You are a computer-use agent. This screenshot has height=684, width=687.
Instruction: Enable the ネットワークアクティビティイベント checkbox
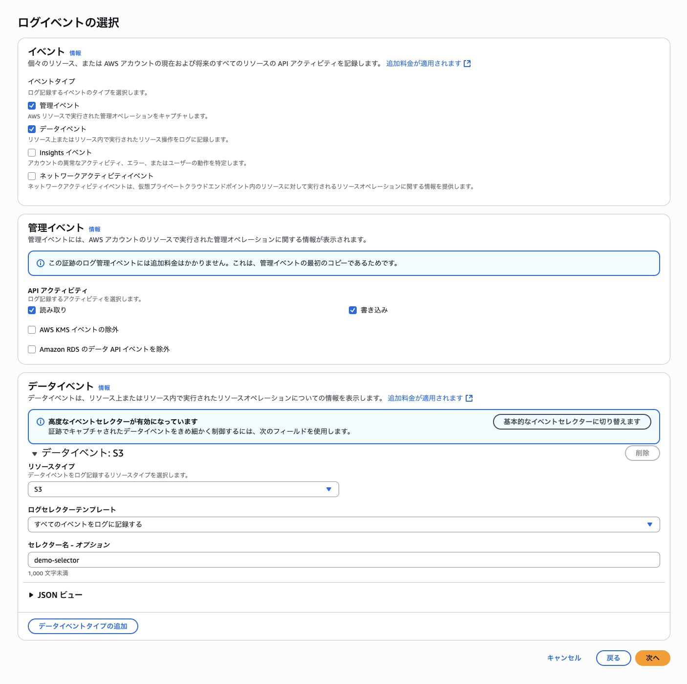click(32, 176)
